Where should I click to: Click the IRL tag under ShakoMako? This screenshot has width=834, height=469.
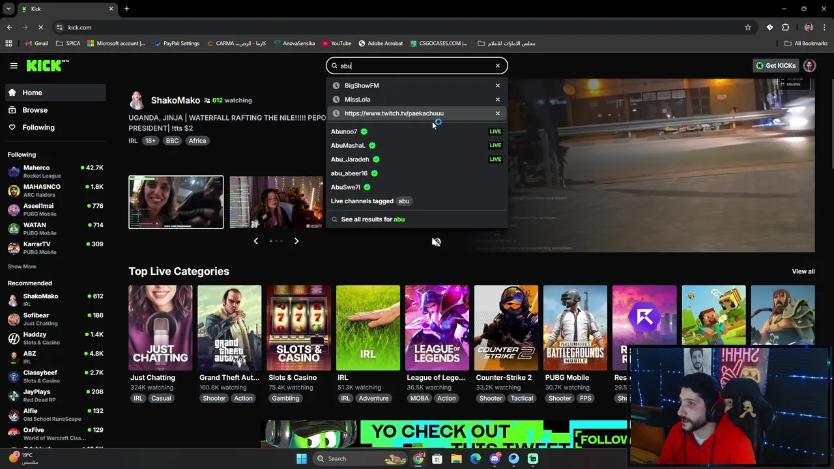pyautogui.click(x=133, y=141)
